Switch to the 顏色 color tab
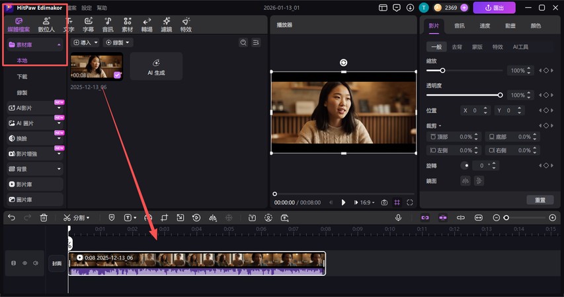The height and width of the screenshot is (297, 564). [536, 26]
